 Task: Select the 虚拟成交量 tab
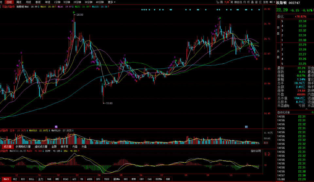(x=41, y=147)
